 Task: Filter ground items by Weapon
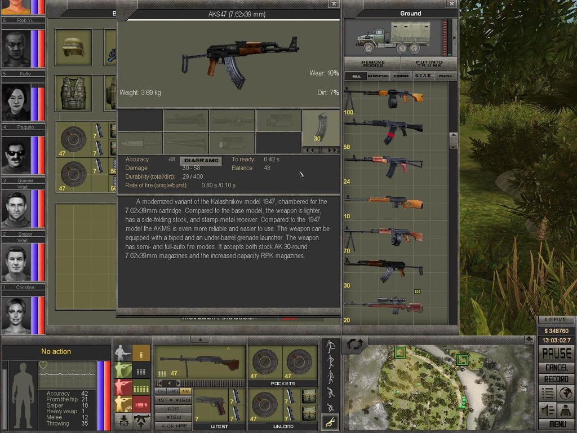point(378,76)
